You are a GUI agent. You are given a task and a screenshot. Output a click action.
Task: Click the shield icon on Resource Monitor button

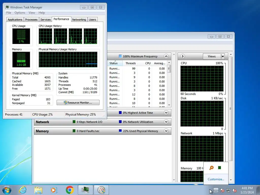[x=65, y=103]
